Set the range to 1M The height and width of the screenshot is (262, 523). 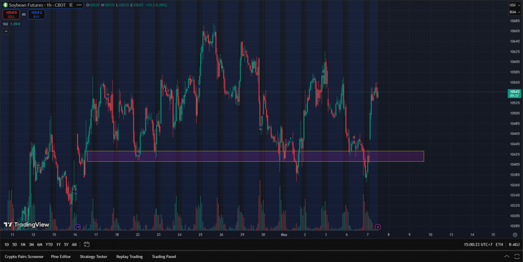click(22, 245)
